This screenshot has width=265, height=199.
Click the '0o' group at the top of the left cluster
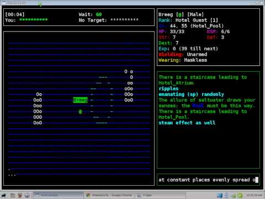tap(39, 95)
